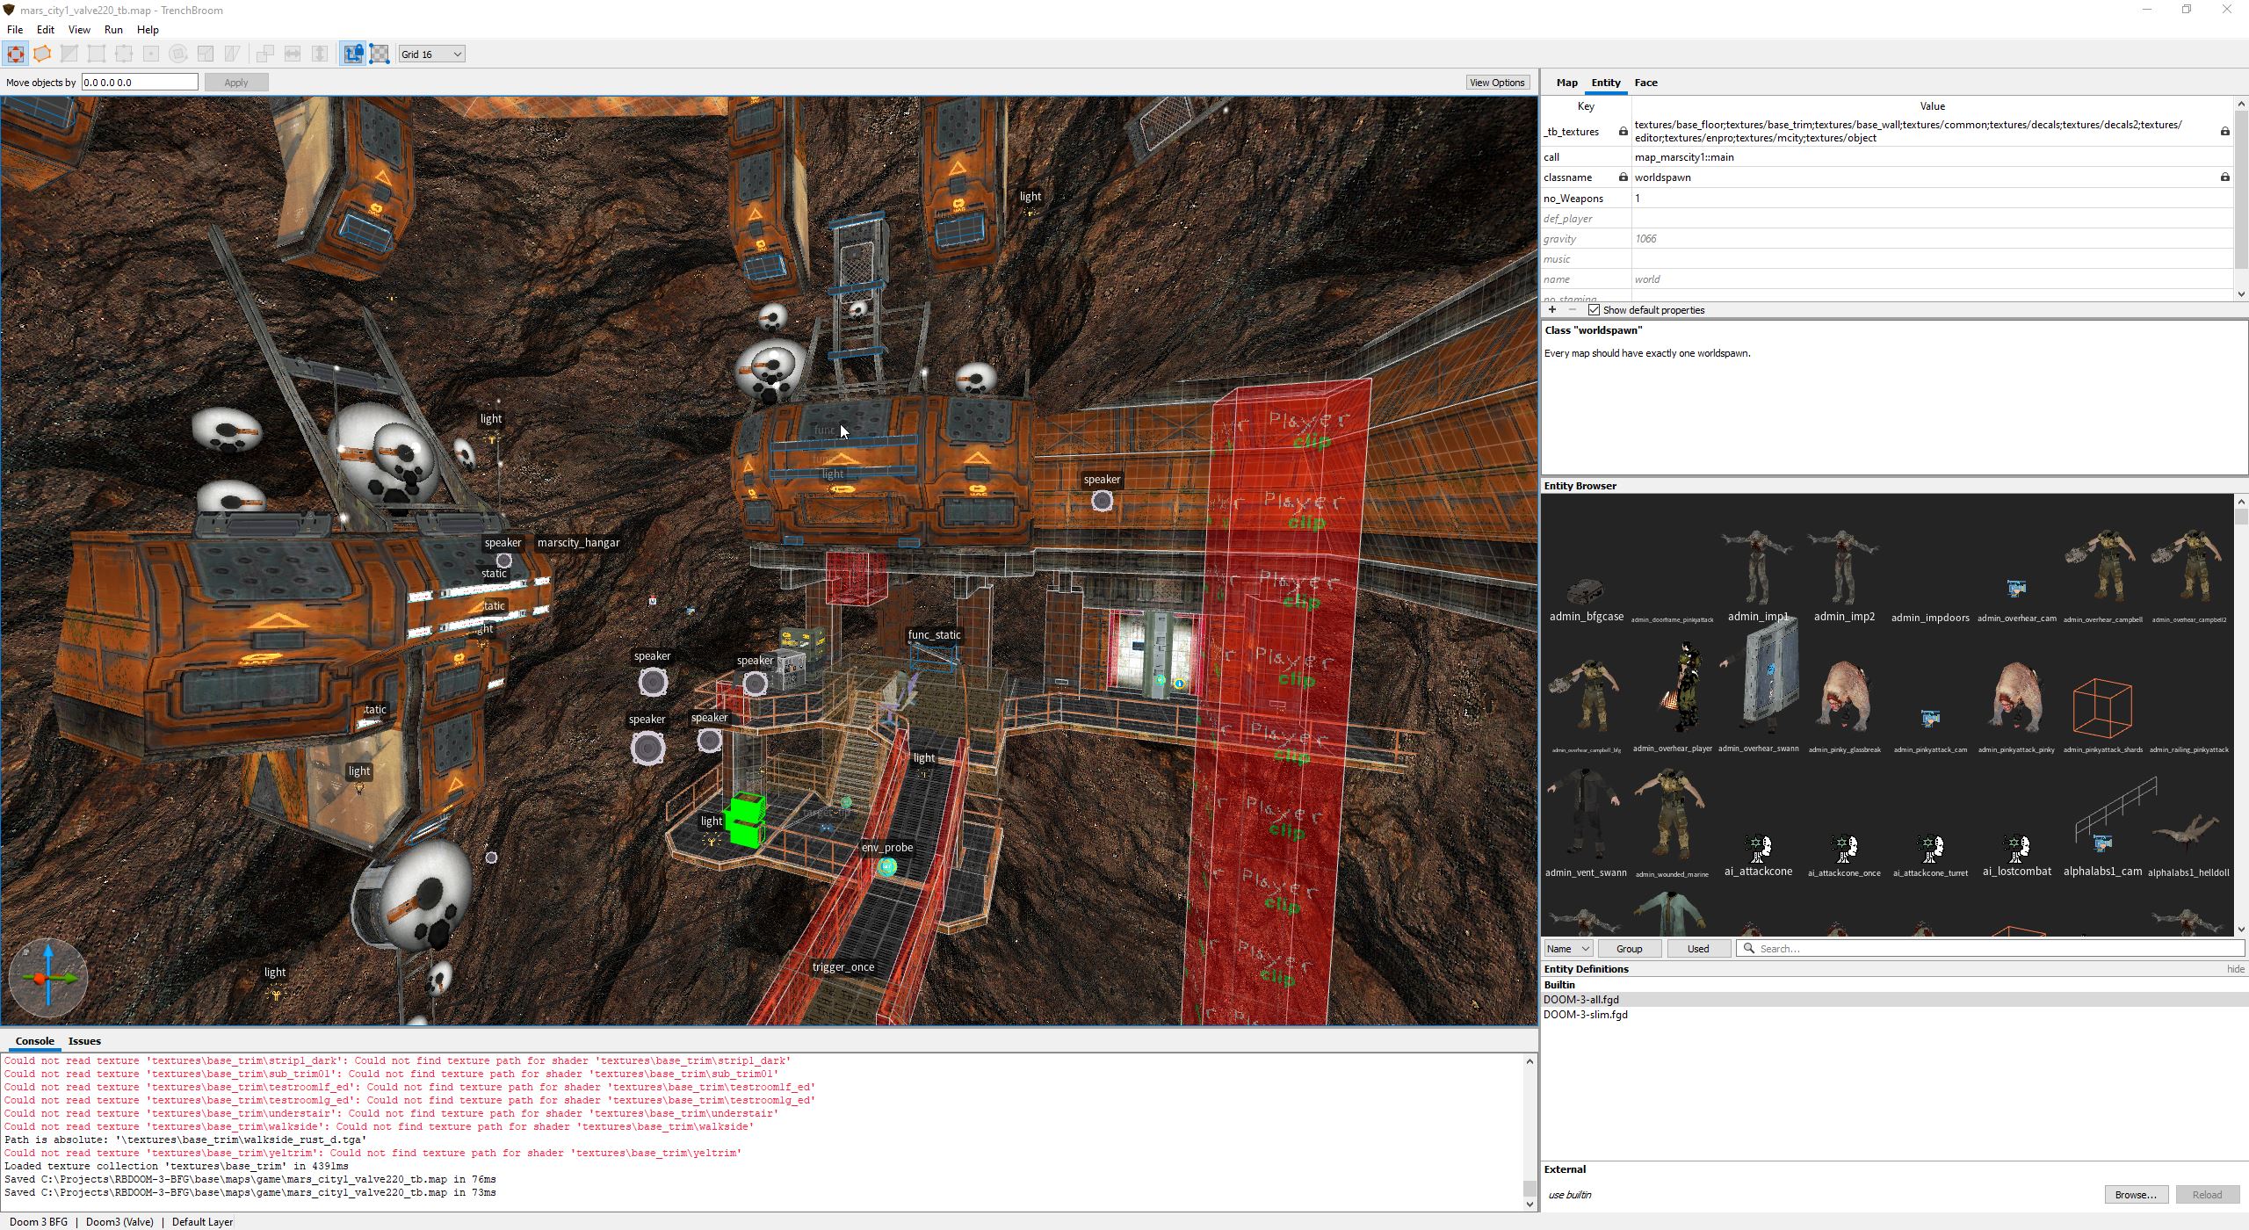Image resolution: width=2249 pixels, height=1230 pixels.
Task: Click the flip horizontally icon
Action: coord(293,54)
